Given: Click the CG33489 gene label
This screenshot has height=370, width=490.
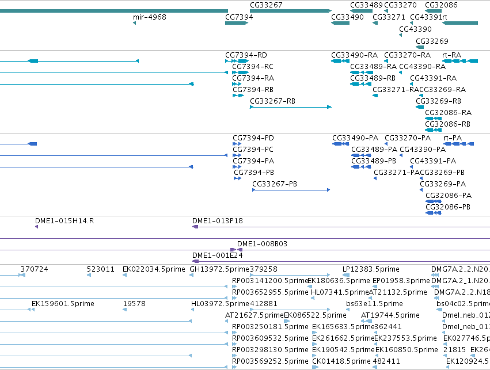Looking at the screenshot, I should [366, 5].
